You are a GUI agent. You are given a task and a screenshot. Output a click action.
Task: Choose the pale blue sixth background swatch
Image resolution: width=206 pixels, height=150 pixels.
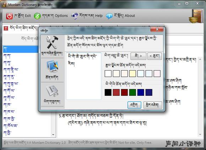pos(149,73)
